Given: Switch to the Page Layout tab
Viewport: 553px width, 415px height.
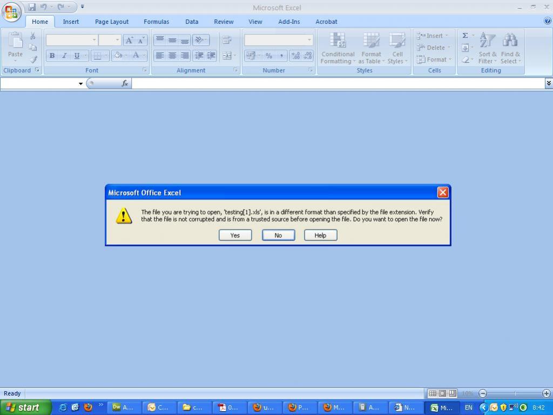Looking at the screenshot, I should coord(112,22).
